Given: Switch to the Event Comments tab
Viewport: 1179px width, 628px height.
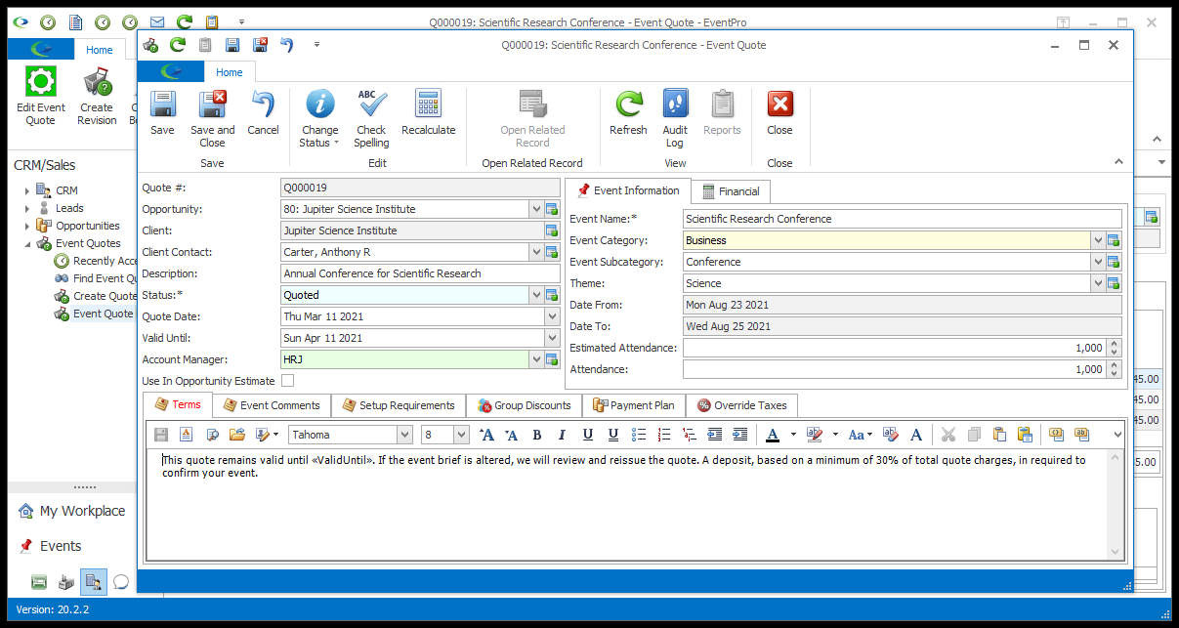Looking at the screenshot, I should click(x=272, y=405).
